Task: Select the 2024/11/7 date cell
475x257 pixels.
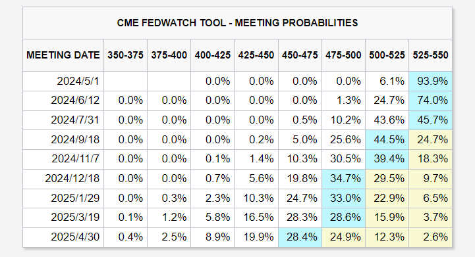Action: 63,159
